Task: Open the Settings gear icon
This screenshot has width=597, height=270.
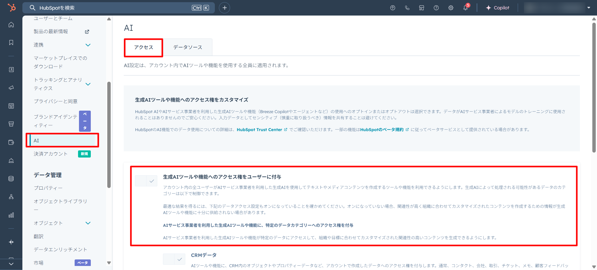Action: coord(451,8)
